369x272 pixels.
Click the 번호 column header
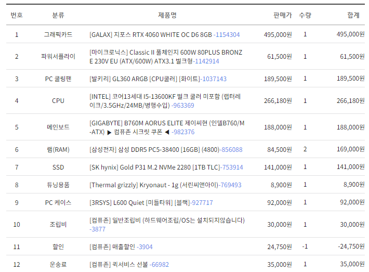click(17, 15)
